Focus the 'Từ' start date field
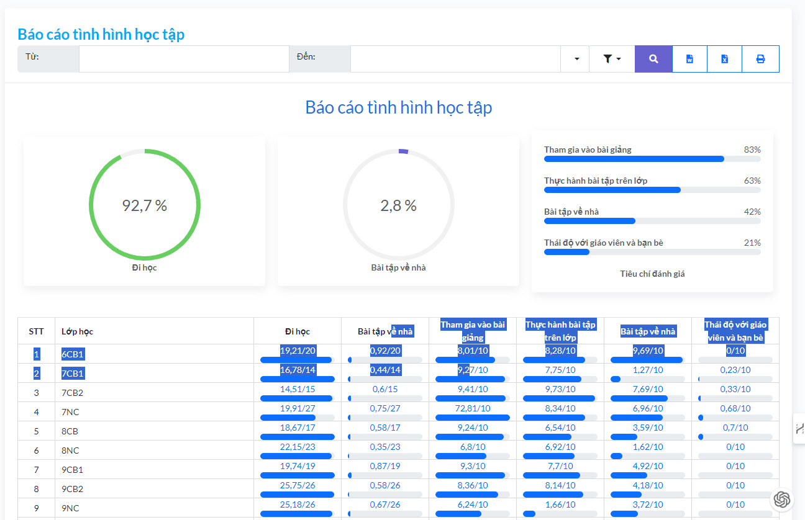 tap(184, 59)
